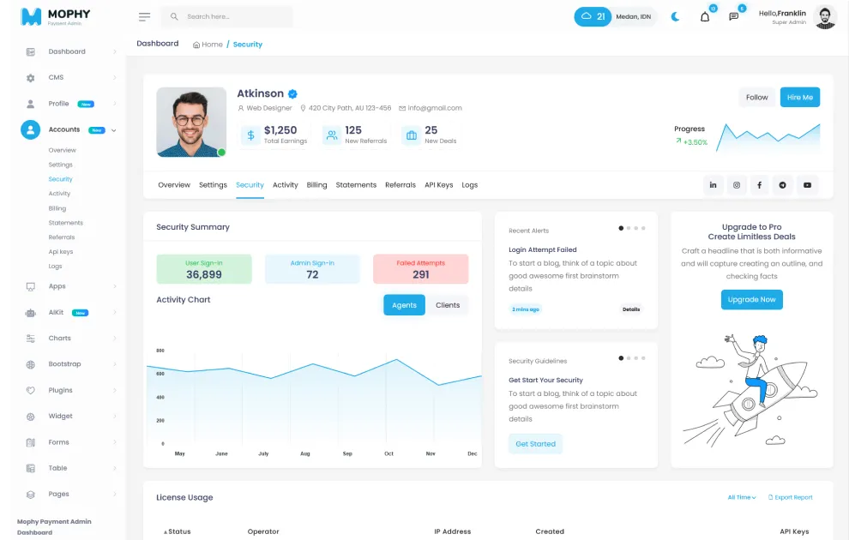849x540 pixels.
Task: Click the New Deals briefcase icon
Action: (x=412, y=135)
